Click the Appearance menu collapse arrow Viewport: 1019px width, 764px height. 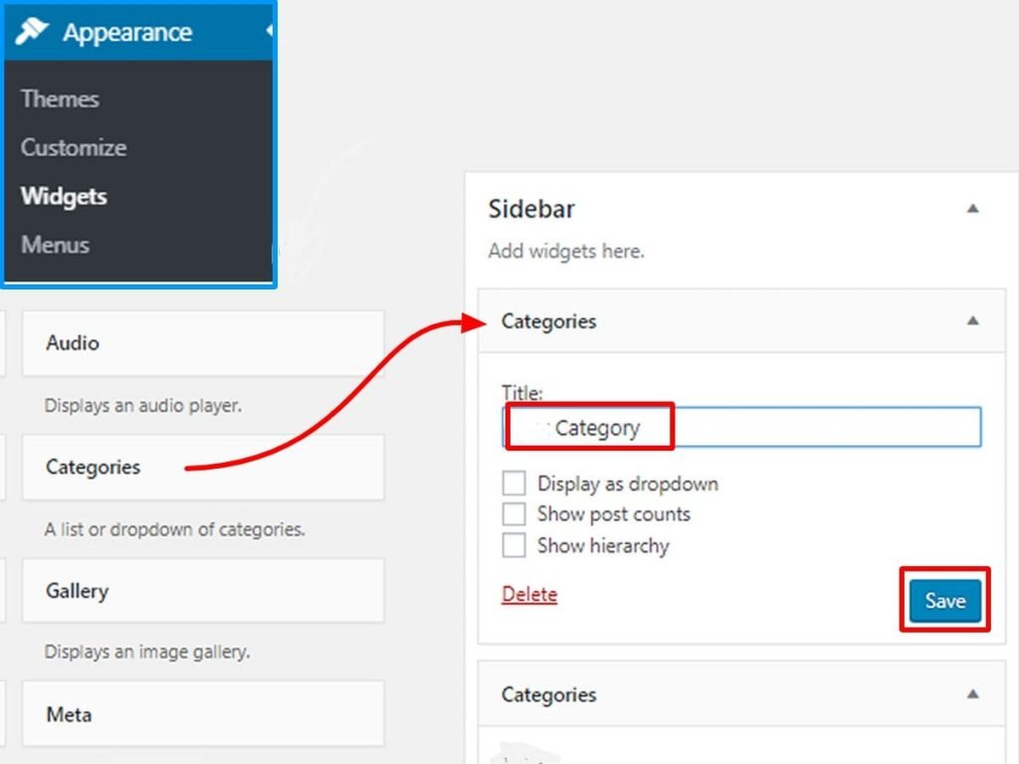coord(270,31)
